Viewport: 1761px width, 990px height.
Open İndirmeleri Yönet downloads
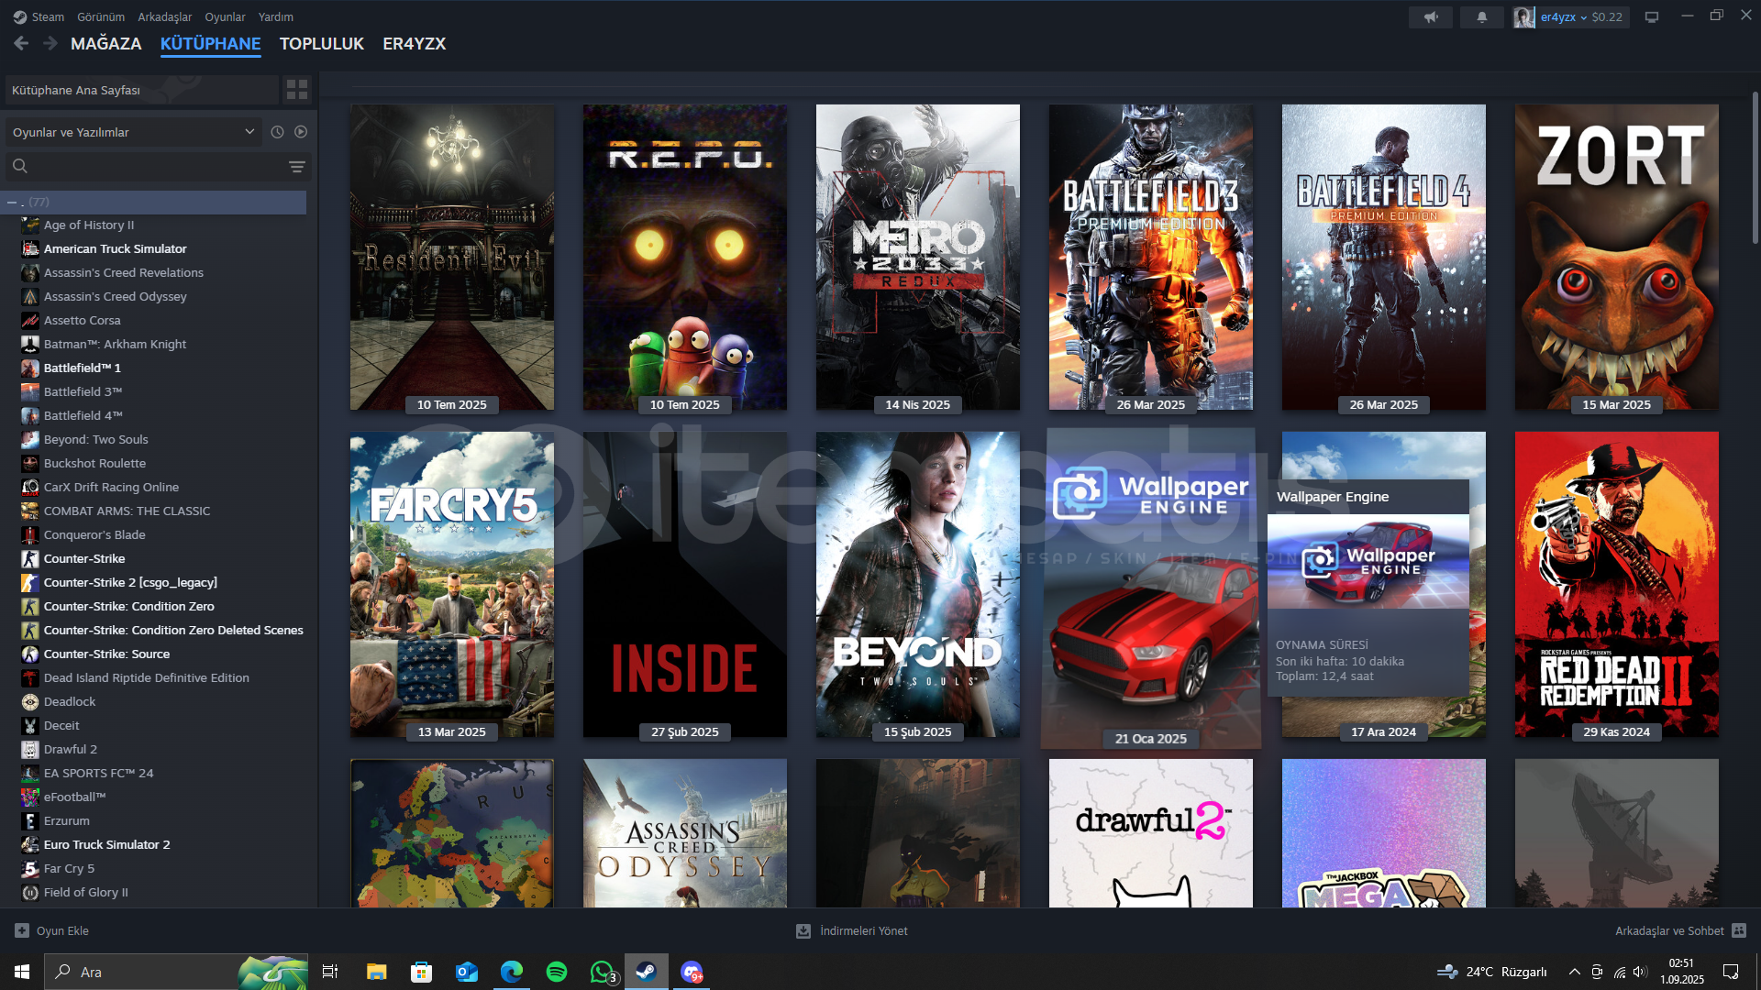pos(852,930)
